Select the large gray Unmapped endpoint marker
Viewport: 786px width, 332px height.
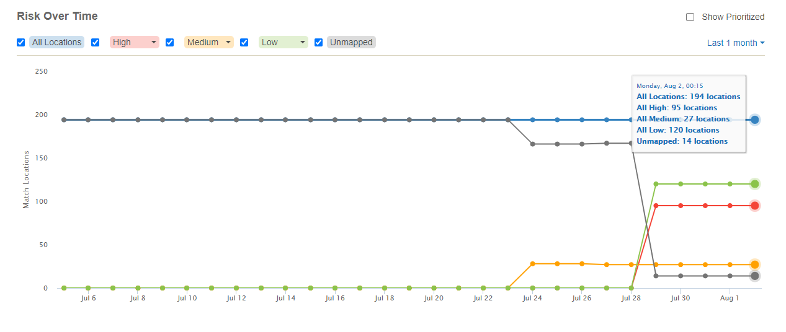click(754, 276)
